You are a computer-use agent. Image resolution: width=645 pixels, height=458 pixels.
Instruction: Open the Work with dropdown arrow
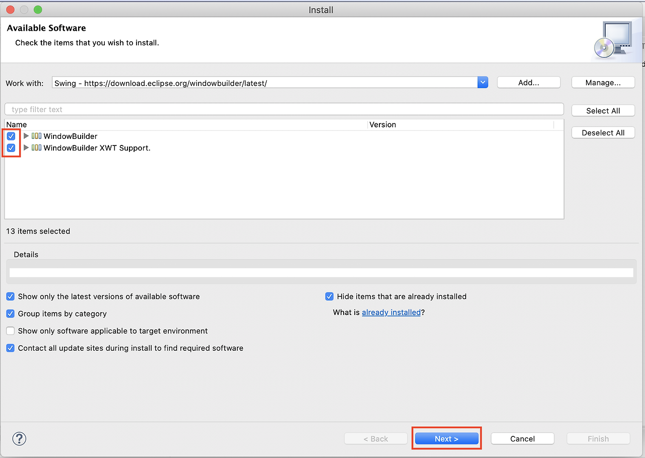(483, 83)
